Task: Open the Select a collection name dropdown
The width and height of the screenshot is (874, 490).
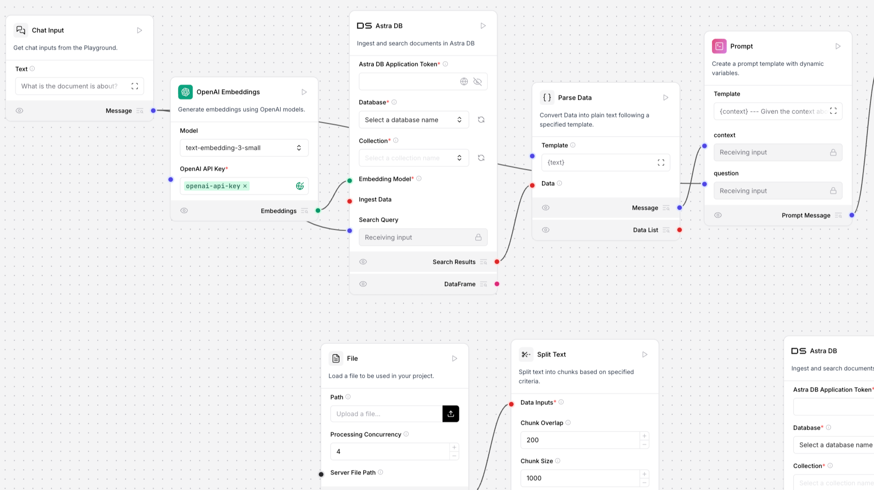Action: (x=414, y=157)
